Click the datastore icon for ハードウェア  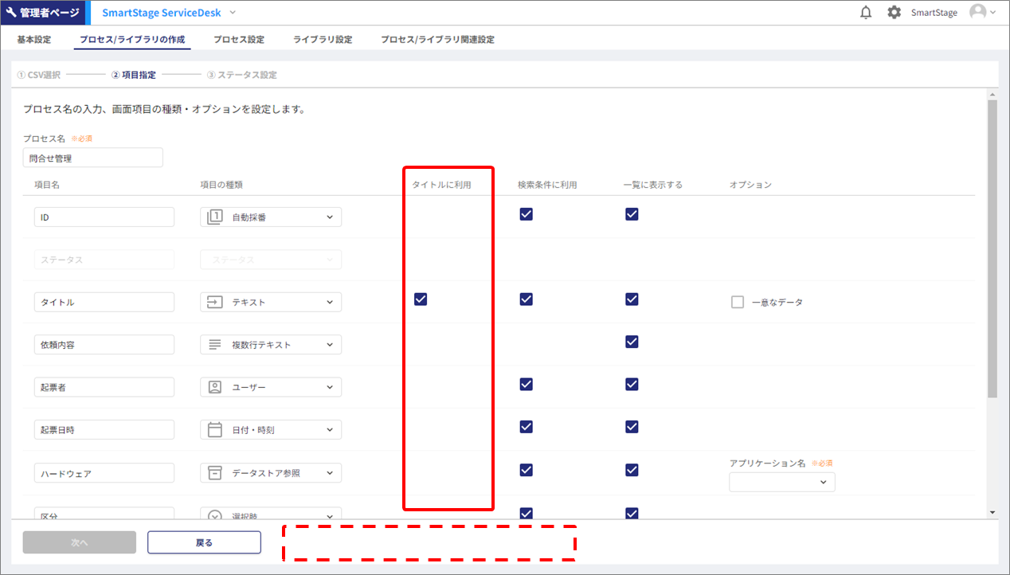tap(214, 473)
